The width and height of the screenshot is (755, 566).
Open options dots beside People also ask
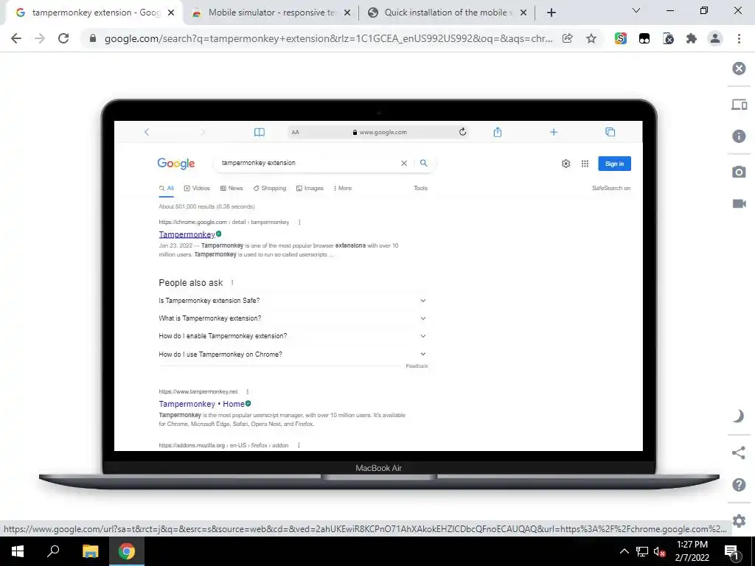point(232,282)
